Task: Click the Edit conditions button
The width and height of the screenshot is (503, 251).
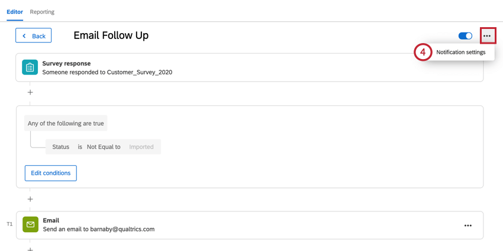Action: (x=50, y=173)
